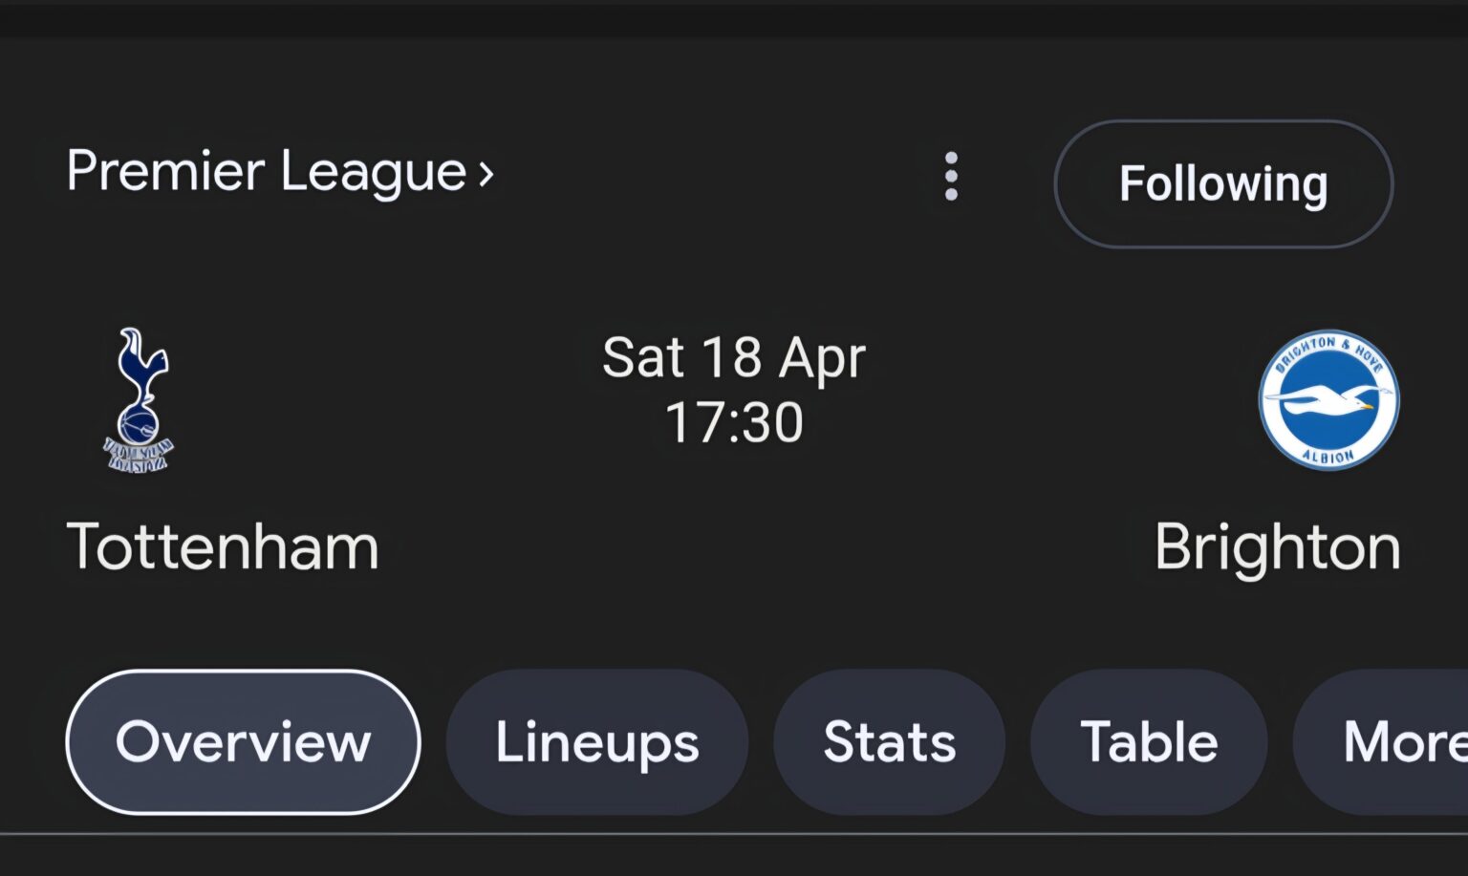Image resolution: width=1468 pixels, height=876 pixels.
Task: Click the Tottenham team name link
Action: point(222,545)
